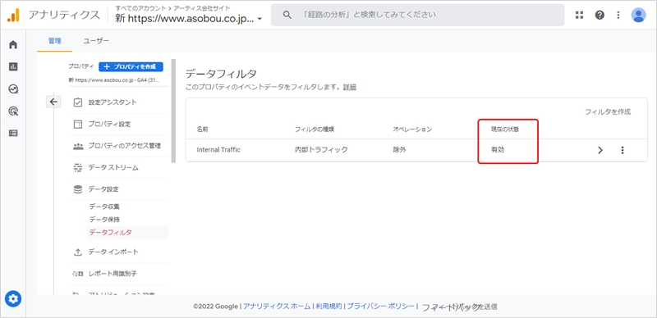
Task: Open Internal Traffic row chevron arrow
Action: click(600, 150)
